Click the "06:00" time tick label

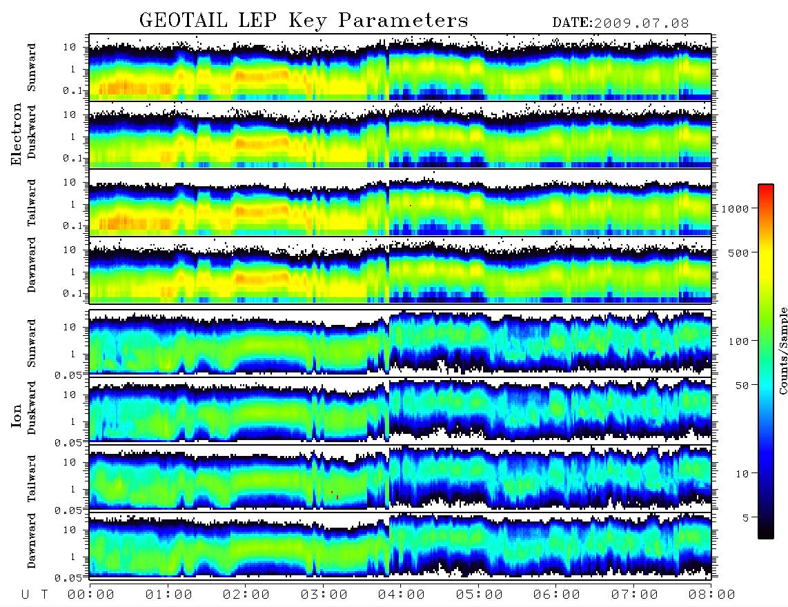(x=557, y=595)
